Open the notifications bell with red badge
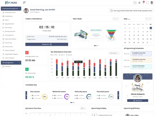Screen dimensions: 155x116 click(x=143, y=2)
